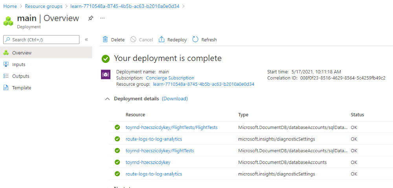The width and height of the screenshot is (393, 188).
Task: Click the Download deployment details link
Action: click(x=175, y=99)
